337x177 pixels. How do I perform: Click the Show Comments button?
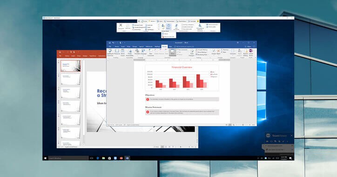[172, 53]
